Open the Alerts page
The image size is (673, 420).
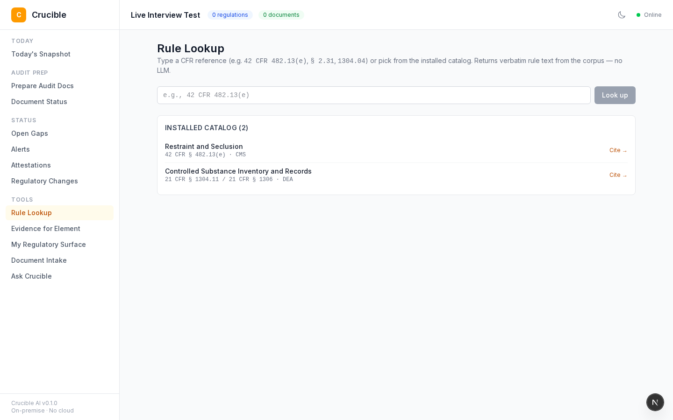(x=21, y=149)
